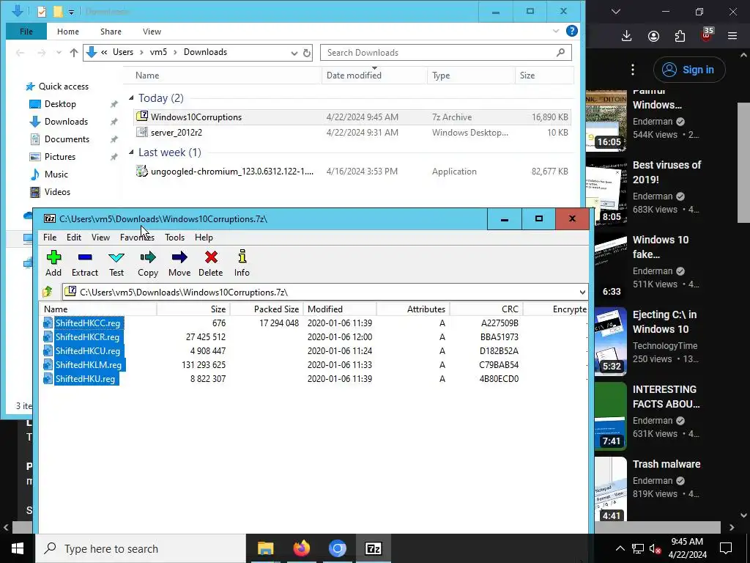Switch to the Explorer Home tab
Viewport: 750px width, 563px height.
pyautogui.click(x=68, y=32)
